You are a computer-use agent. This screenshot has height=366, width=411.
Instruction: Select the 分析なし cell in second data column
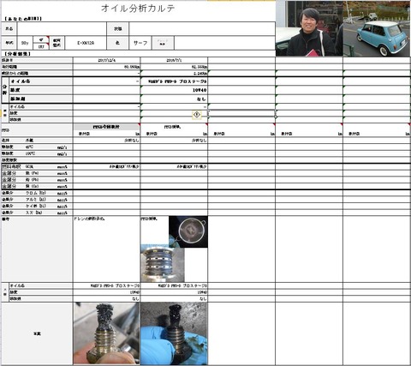[174, 141]
